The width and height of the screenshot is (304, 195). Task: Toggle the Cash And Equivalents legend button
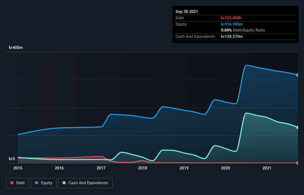[85, 183]
